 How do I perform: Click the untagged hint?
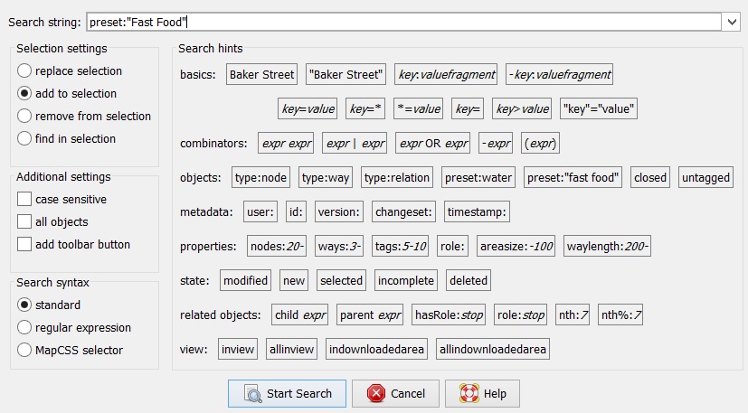706,177
